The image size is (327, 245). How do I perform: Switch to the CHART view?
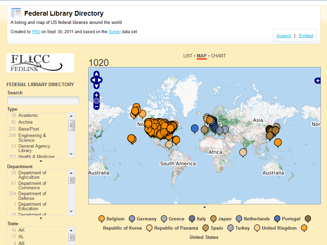pos(219,56)
